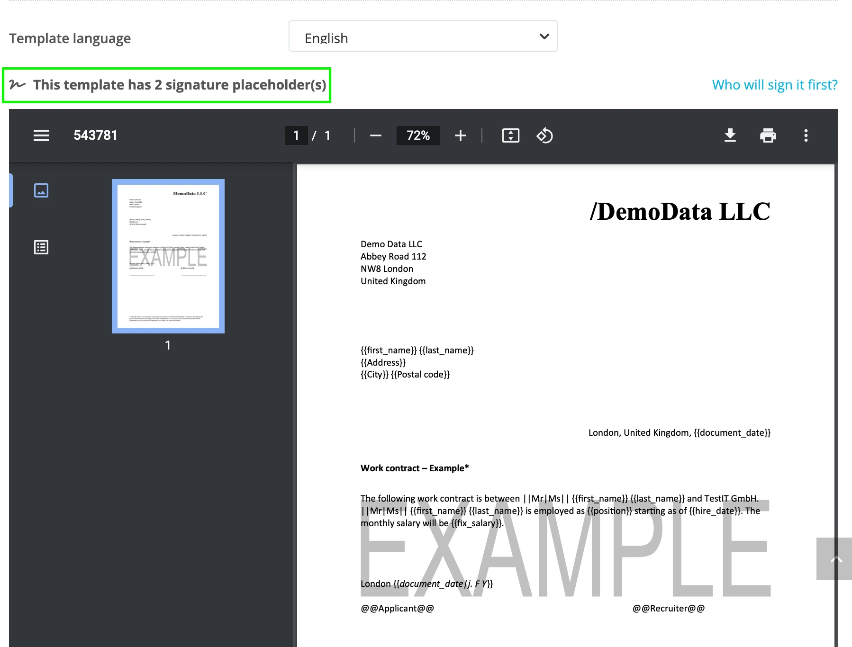The image size is (852, 647).
Task: Open the Template language dropdown
Action: point(423,36)
